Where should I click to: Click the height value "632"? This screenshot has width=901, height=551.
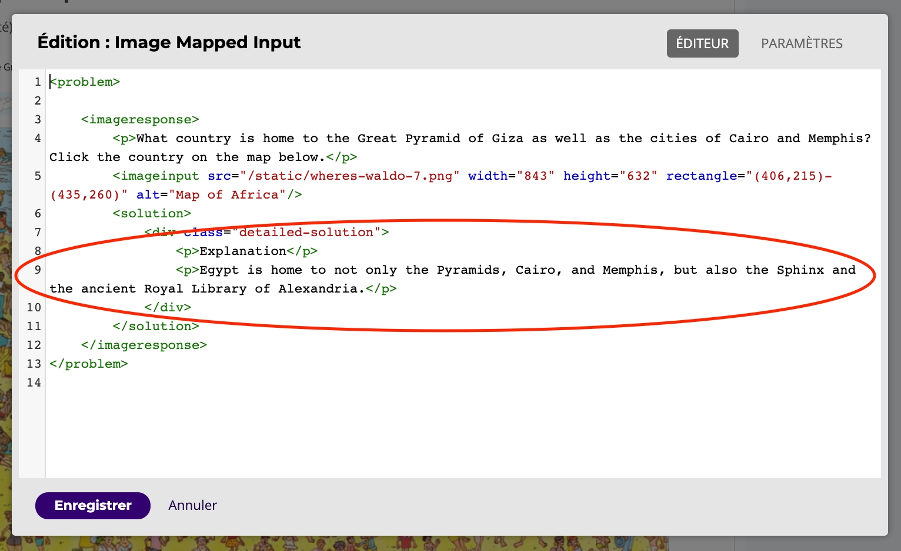638,176
